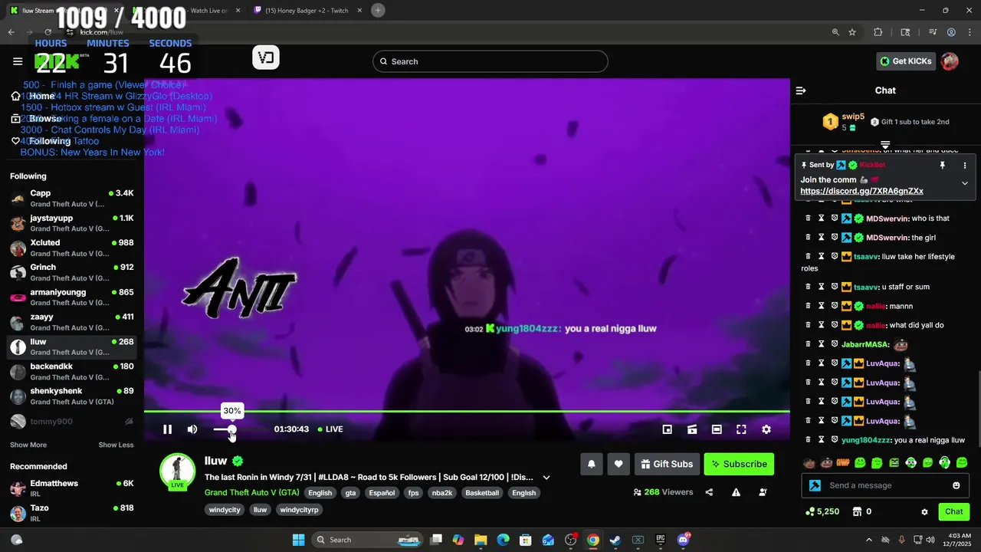Open the discord.gg invite link
Screen dimensions: 981x552
tap(861, 191)
